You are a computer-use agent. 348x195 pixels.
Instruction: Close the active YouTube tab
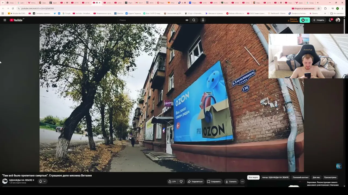pos(100,3)
